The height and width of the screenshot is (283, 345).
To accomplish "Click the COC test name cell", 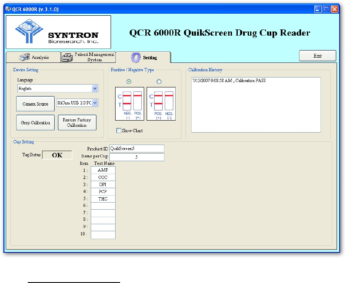I will pos(103,177).
